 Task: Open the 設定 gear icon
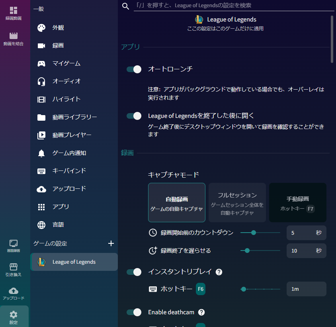pos(13,315)
